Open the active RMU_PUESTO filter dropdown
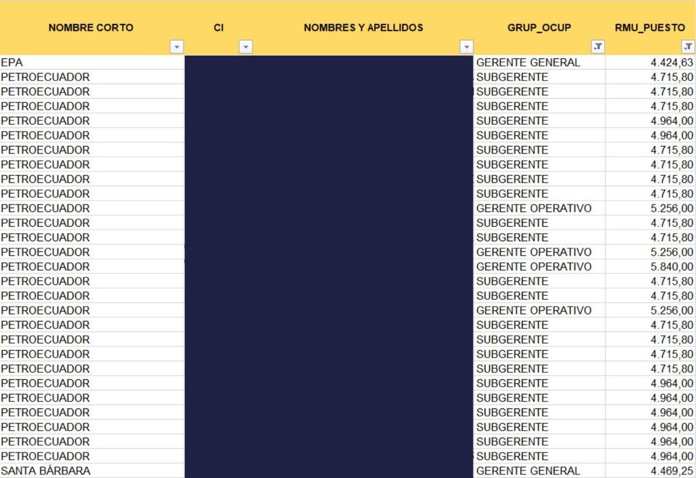This screenshot has height=478, width=696. pyautogui.click(x=687, y=47)
